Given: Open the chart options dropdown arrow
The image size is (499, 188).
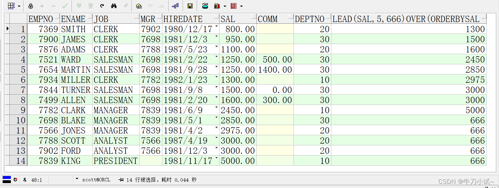Looking at the screenshot, I should tap(225, 6).
